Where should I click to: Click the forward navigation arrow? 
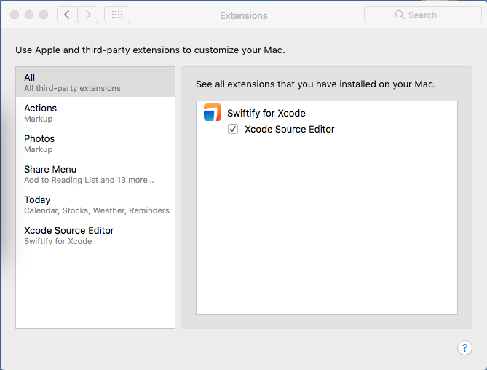88,15
